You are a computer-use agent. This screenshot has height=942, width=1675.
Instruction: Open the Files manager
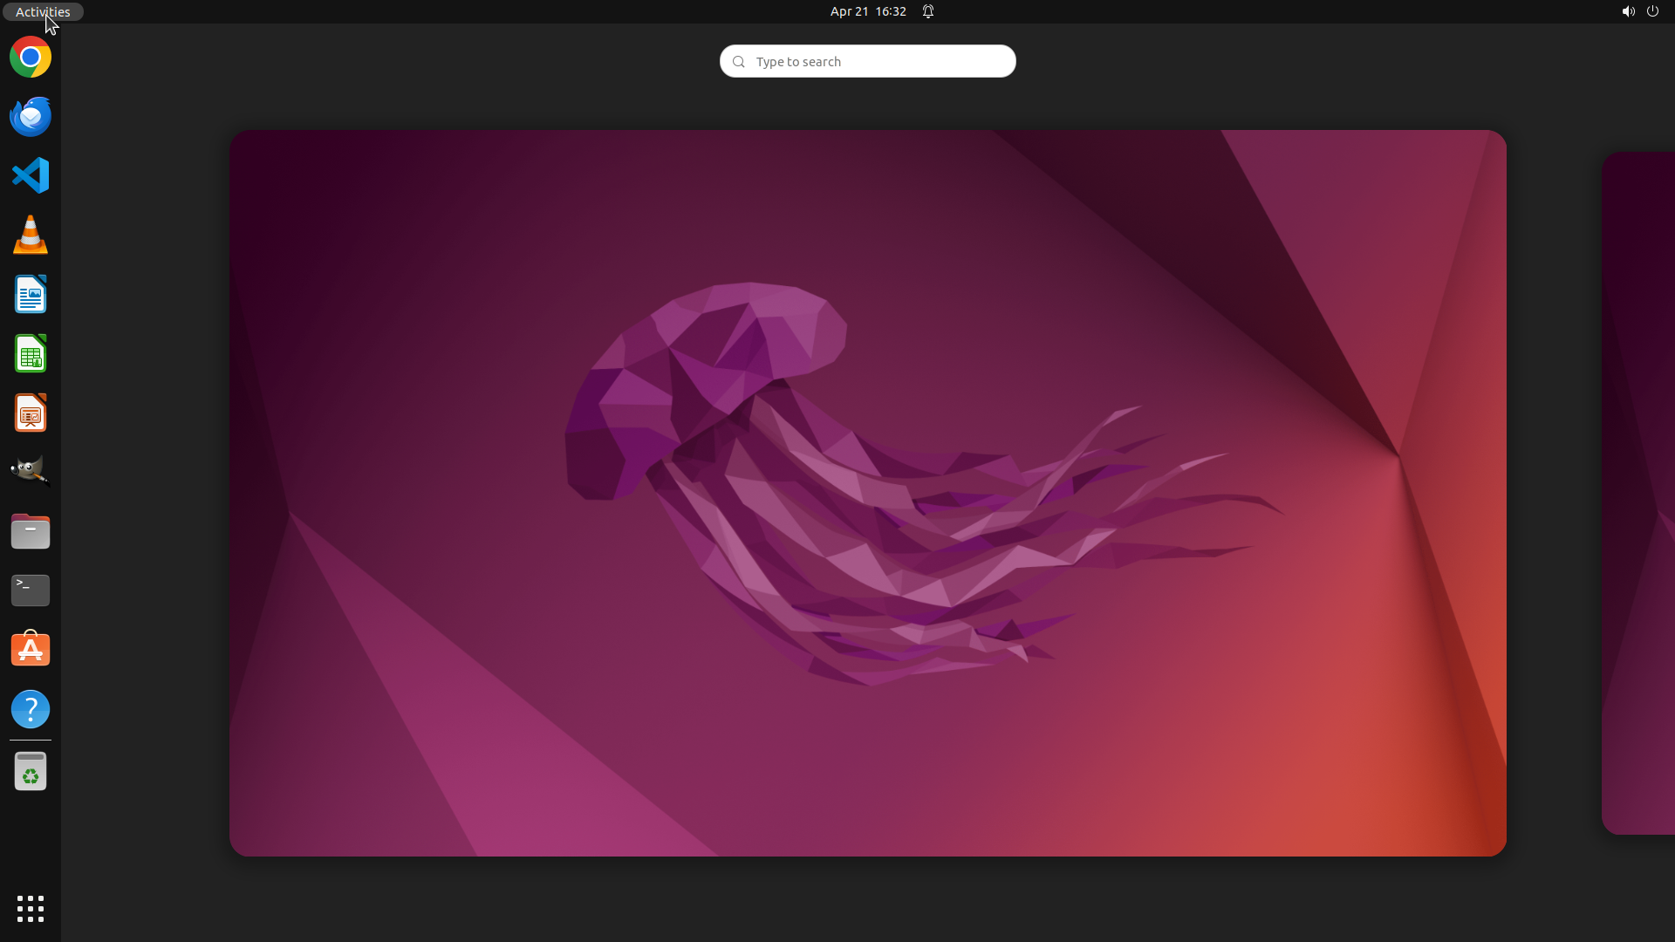(x=31, y=531)
